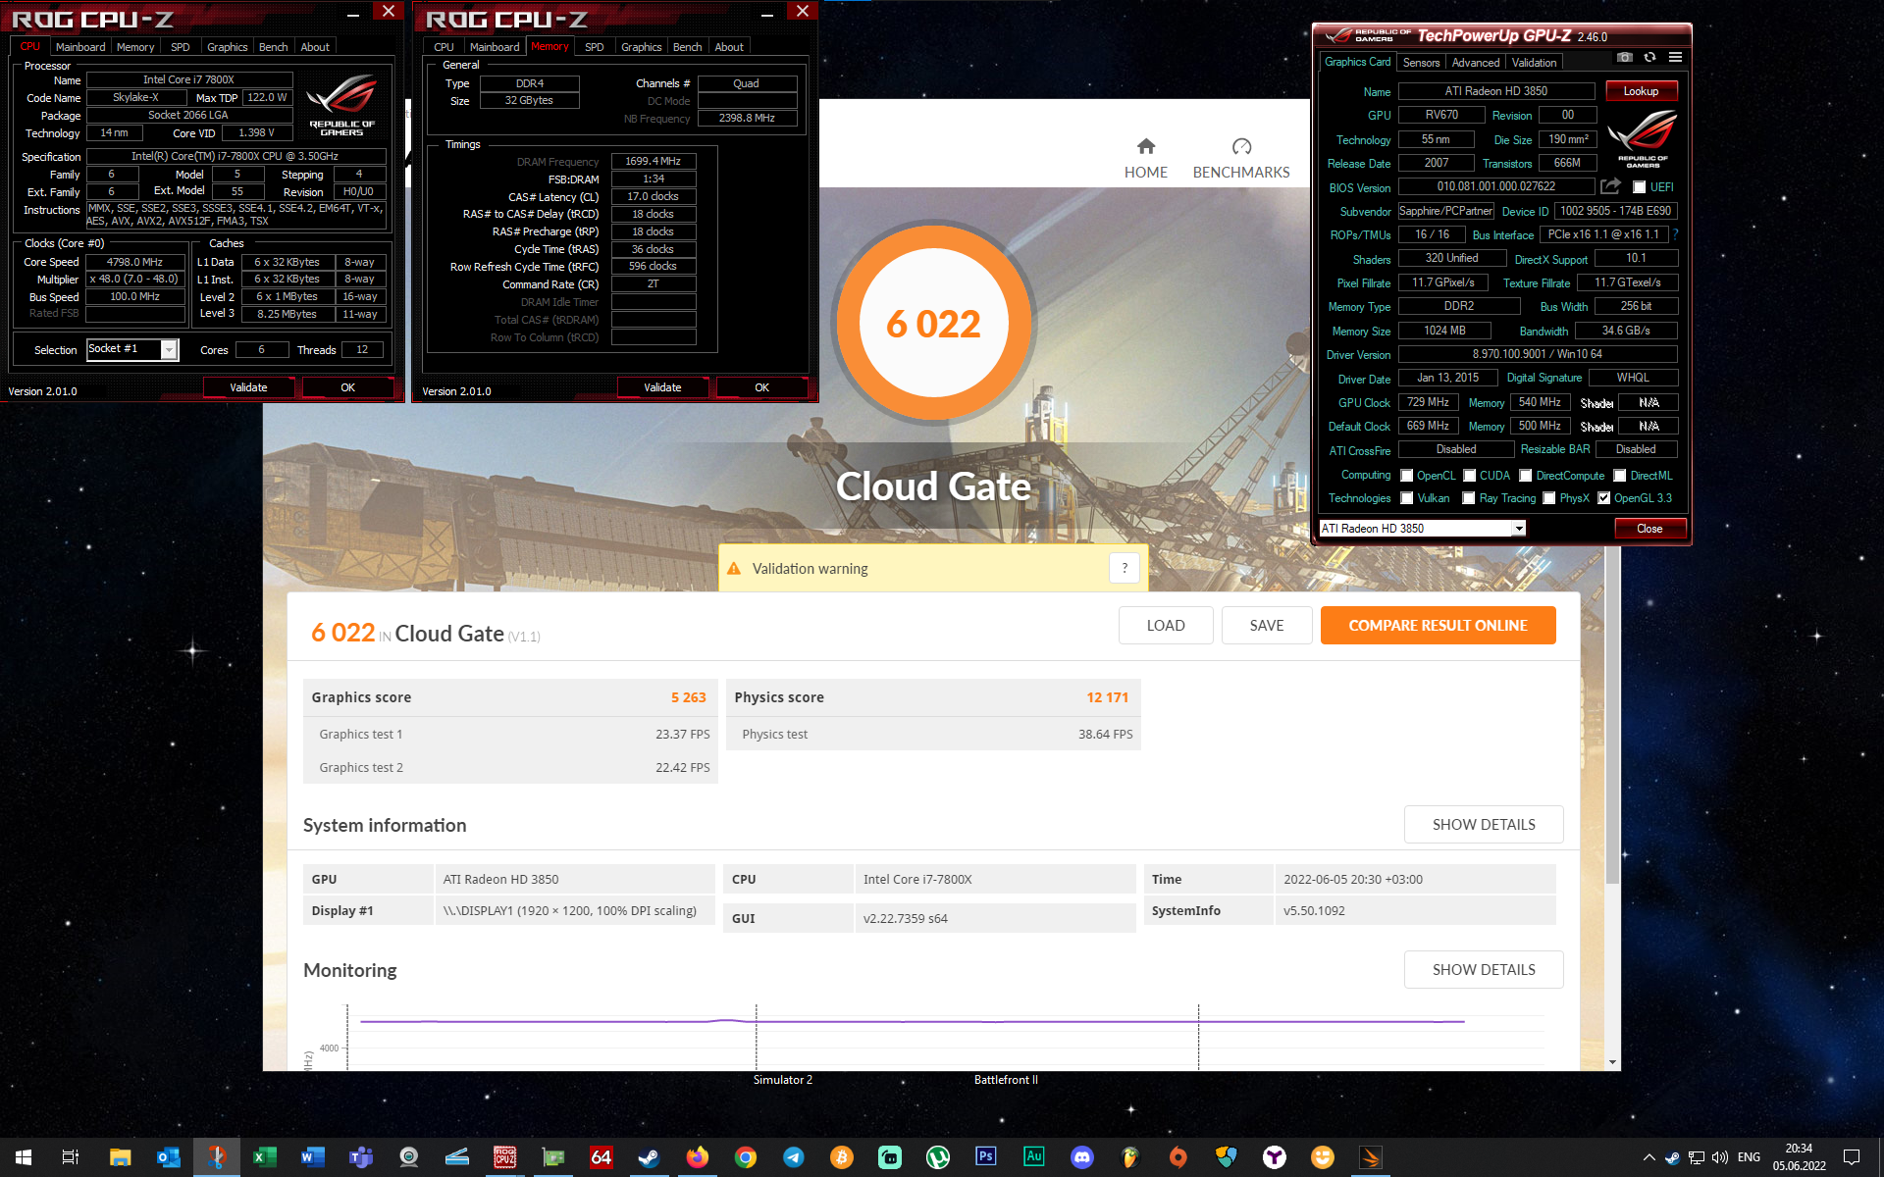Open the 3DMark taskbar icon

tap(1370, 1157)
